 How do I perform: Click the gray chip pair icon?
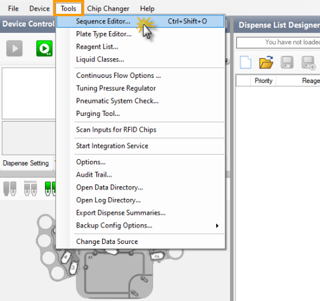point(10,189)
